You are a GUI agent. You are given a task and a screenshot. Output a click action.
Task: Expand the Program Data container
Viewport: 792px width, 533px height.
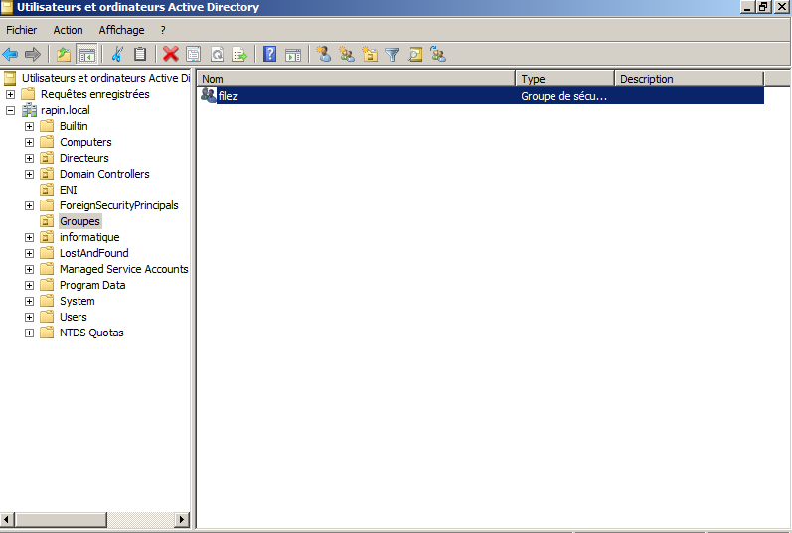click(x=29, y=285)
